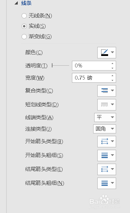Click the end arrow size icon

pos(105,183)
